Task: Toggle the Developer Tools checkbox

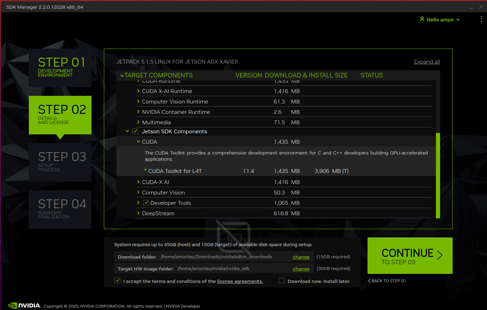Action: pyautogui.click(x=146, y=203)
